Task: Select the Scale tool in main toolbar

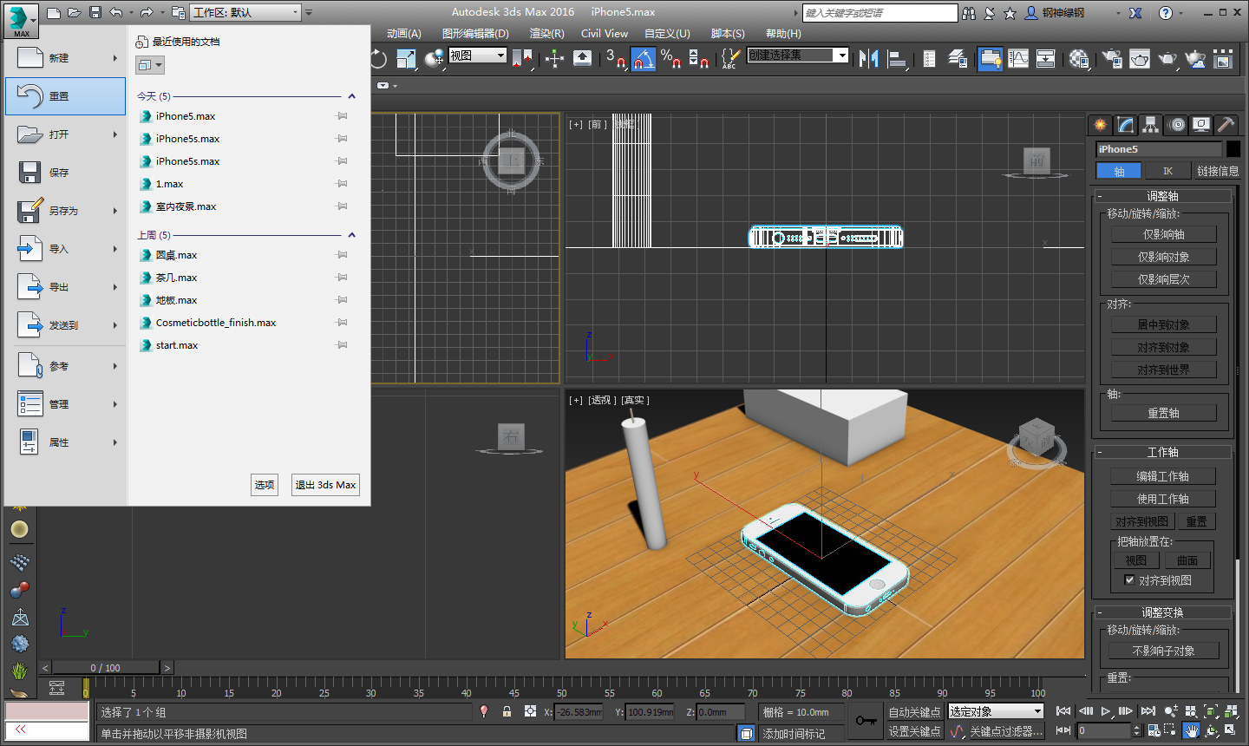Action: point(406,58)
